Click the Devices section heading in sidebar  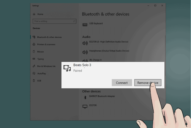[36, 28]
